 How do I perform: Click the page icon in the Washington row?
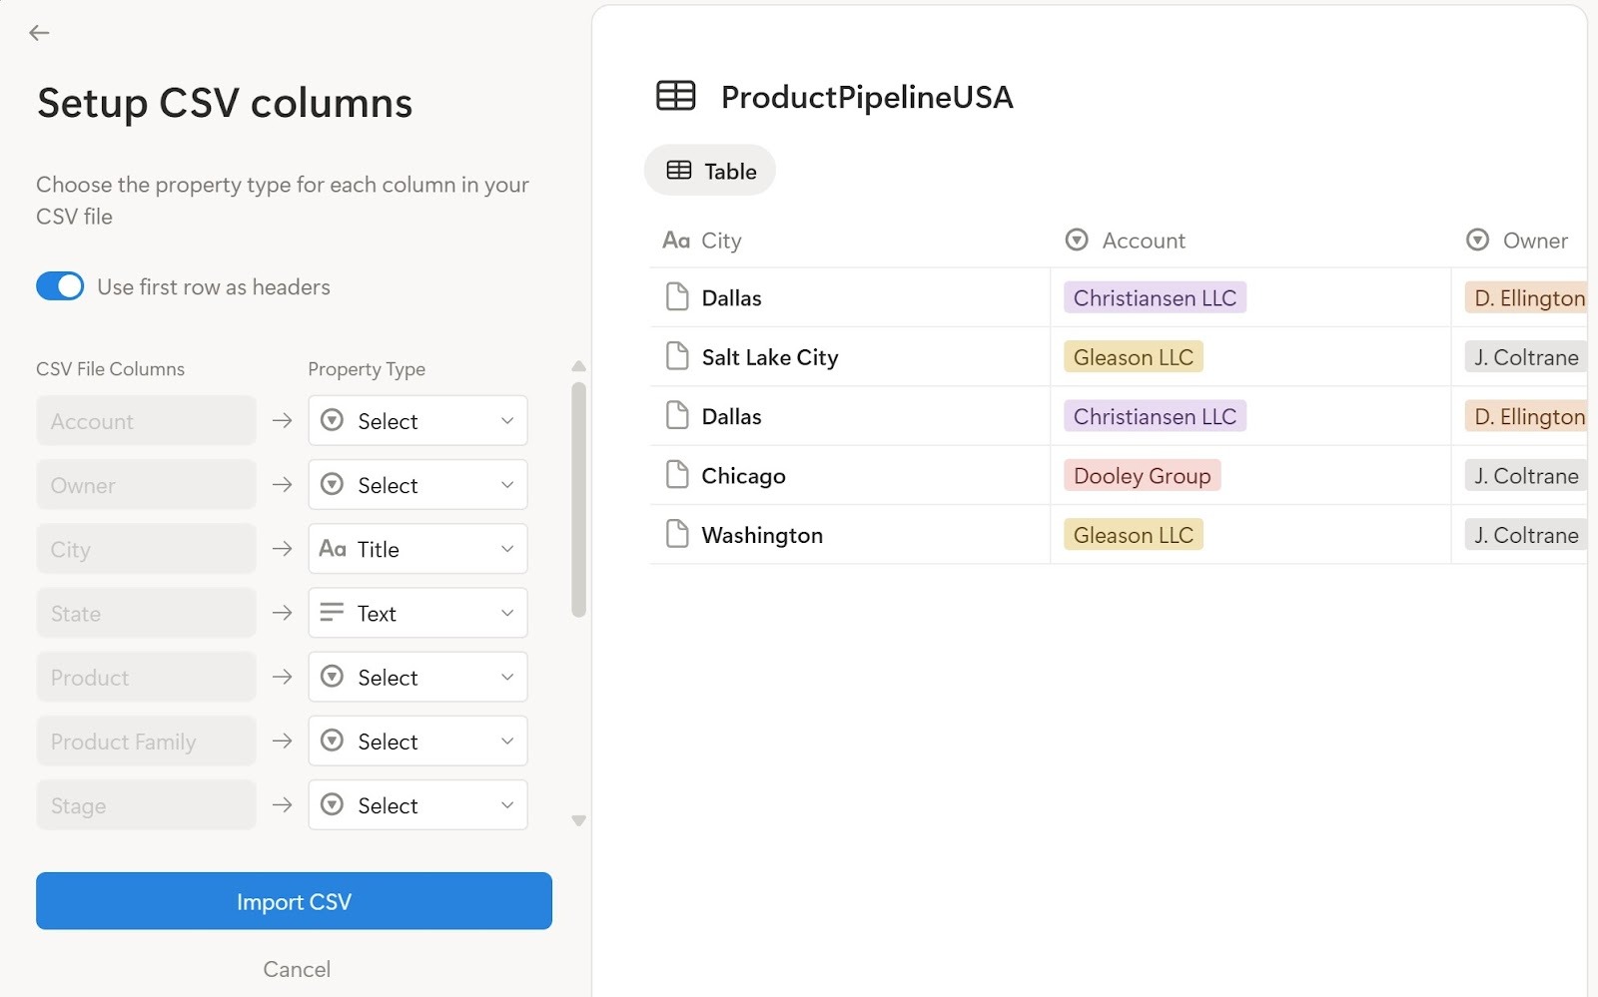coord(677,534)
